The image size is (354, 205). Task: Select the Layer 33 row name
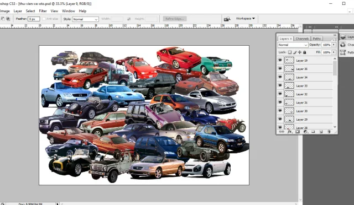[x=302, y=86]
